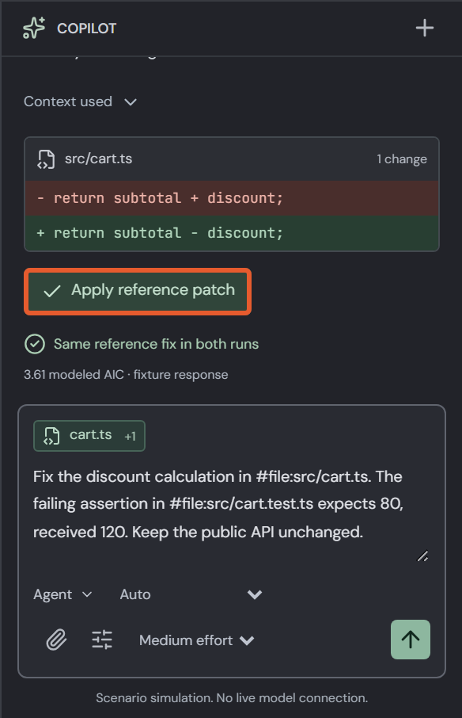Click the Copilot sparkle icon
The height and width of the screenshot is (718, 462).
(34, 28)
